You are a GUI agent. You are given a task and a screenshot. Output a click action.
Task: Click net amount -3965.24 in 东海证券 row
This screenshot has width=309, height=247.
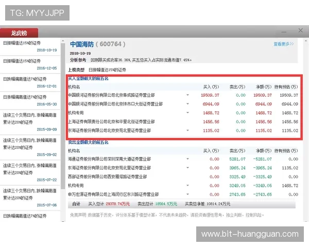262,168
